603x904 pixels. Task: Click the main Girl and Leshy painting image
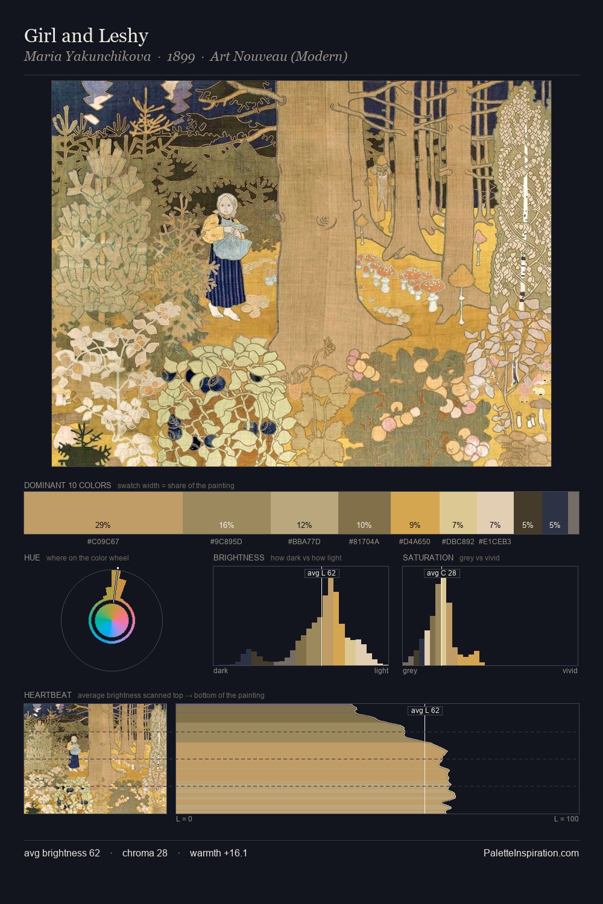(x=301, y=274)
